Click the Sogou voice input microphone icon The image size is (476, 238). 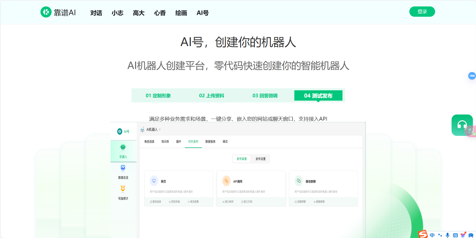[447, 235]
